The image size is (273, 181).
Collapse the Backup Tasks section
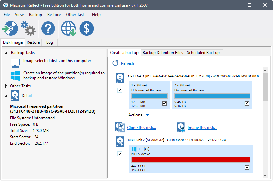tap(6, 53)
